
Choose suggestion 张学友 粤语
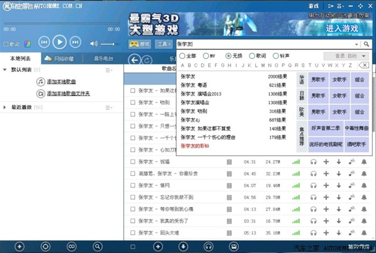click(x=194, y=85)
